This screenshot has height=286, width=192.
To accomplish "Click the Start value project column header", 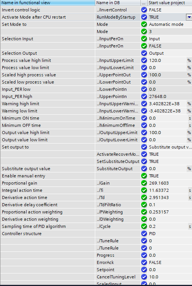I will (170, 3).
